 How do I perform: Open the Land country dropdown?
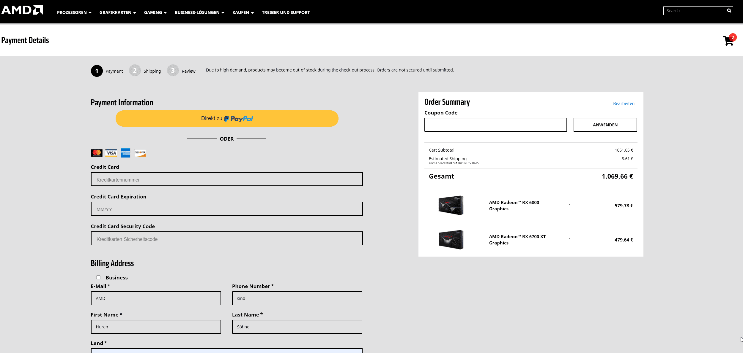pyautogui.click(x=227, y=351)
